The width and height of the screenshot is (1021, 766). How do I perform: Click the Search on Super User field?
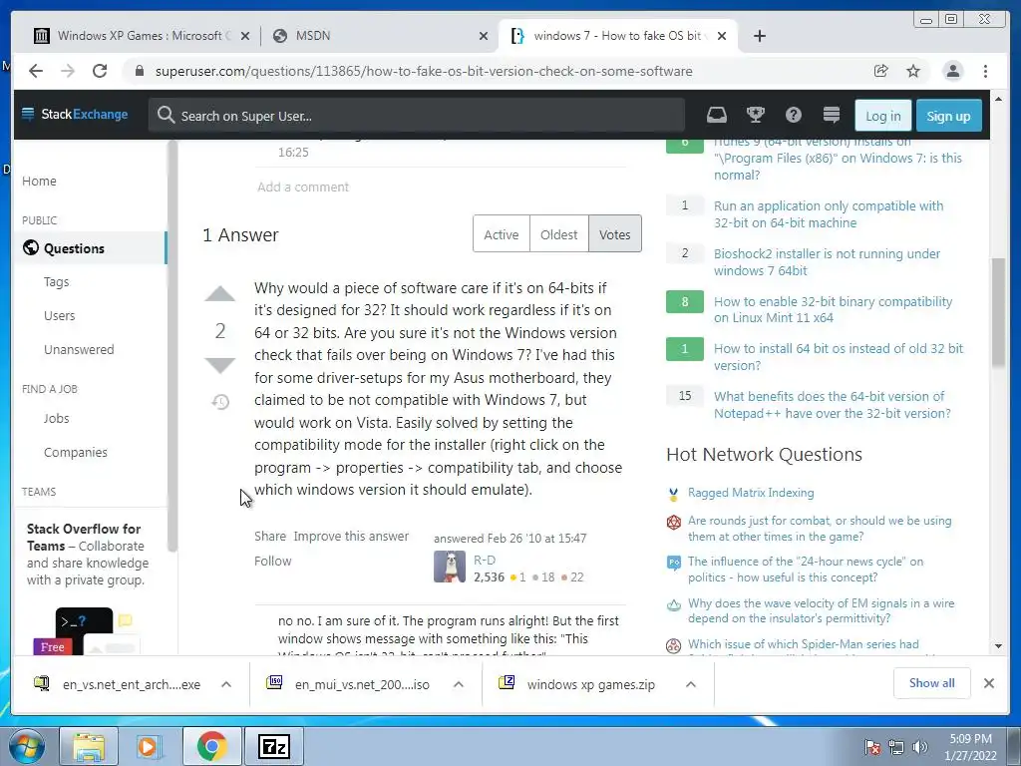click(417, 116)
